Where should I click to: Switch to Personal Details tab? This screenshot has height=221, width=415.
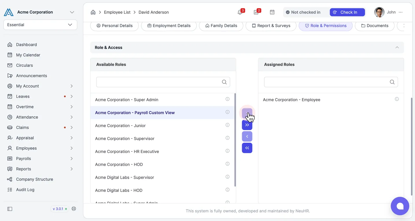(x=114, y=26)
